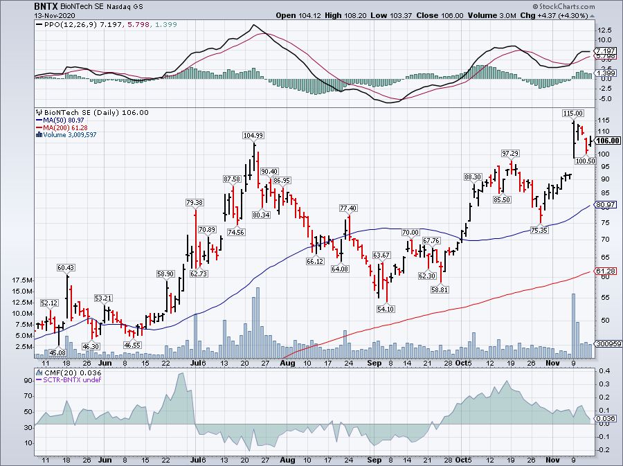Image resolution: width=623 pixels, height=466 pixels.
Task: Click the CMF(20) 0.036 indicator label
Action: click(73, 373)
